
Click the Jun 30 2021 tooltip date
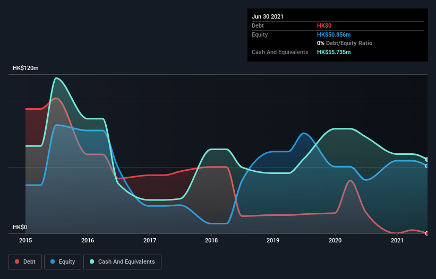(x=268, y=16)
